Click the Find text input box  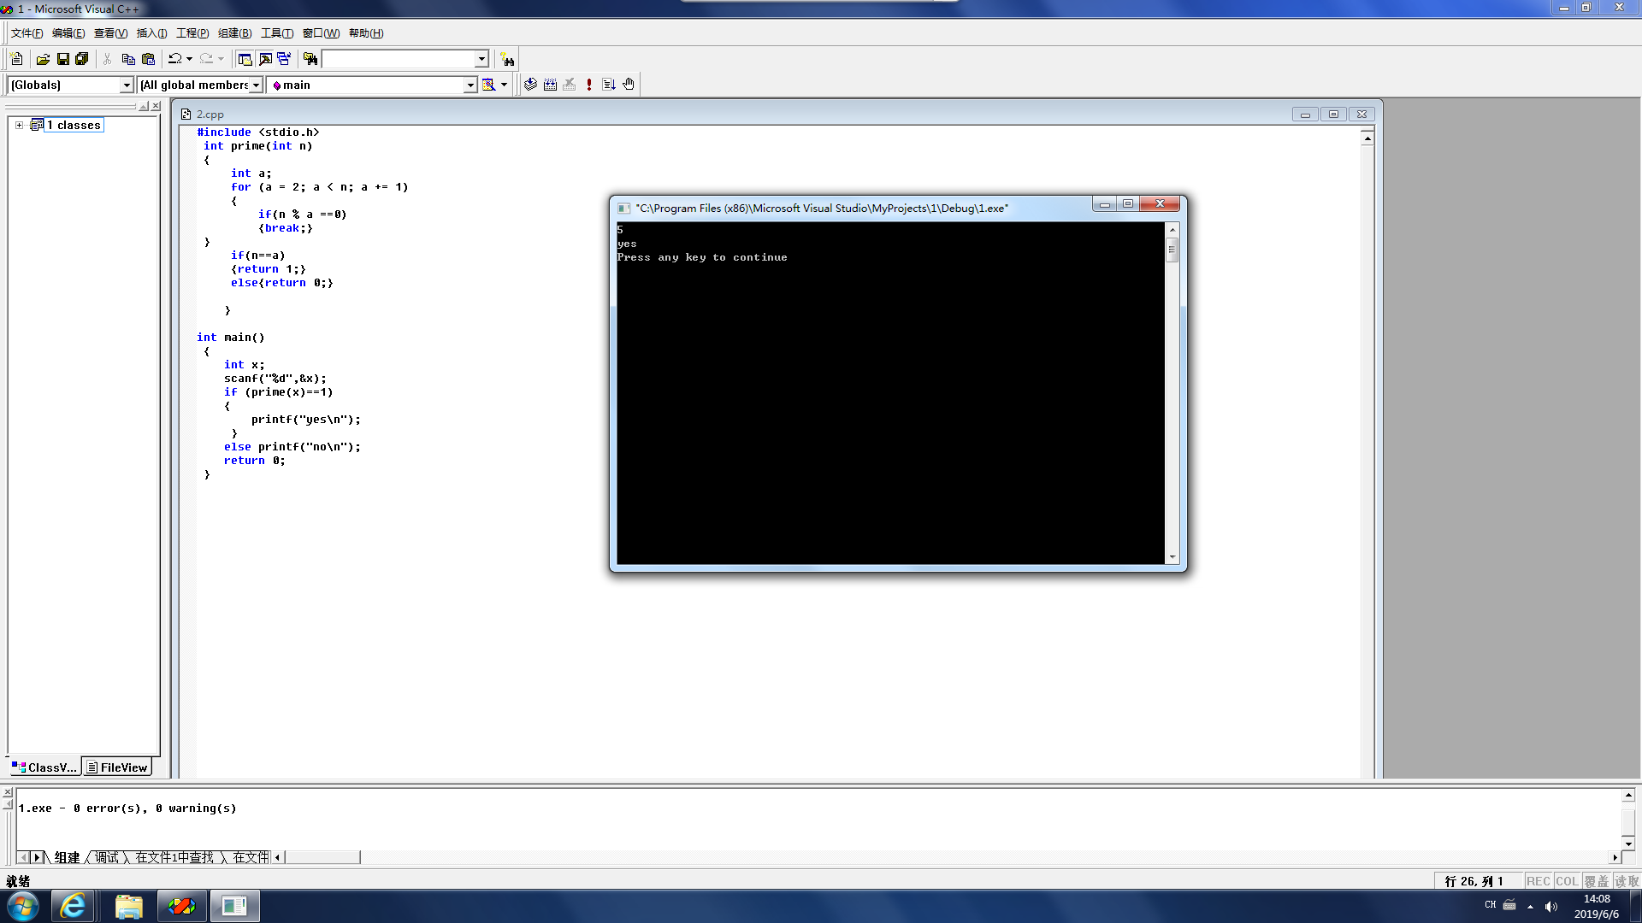pos(398,59)
